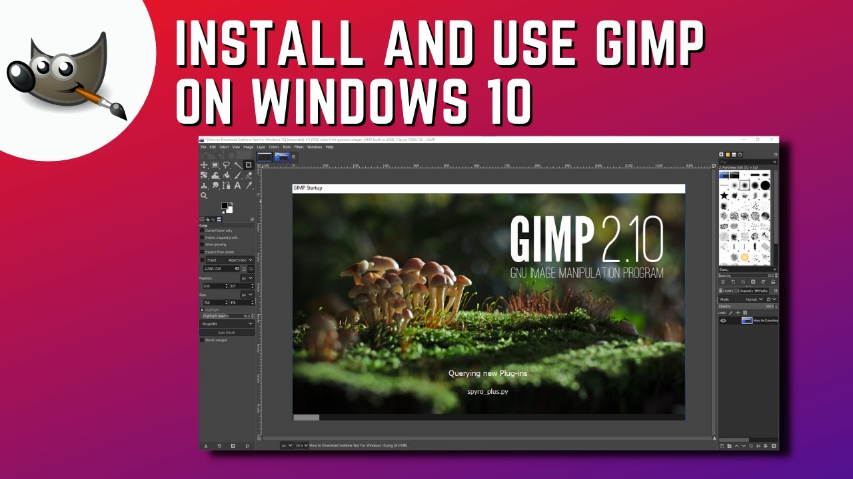Image resolution: width=853 pixels, height=479 pixels.
Task: Click the foreground color swatch
Action: click(225, 205)
